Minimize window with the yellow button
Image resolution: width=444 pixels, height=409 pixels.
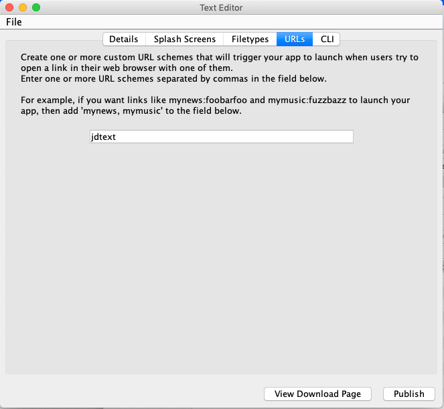pos(22,7)
